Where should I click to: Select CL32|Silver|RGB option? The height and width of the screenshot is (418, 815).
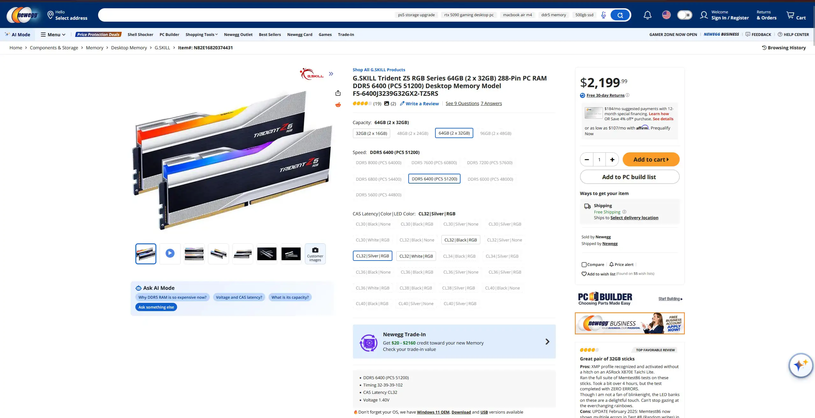[372, 256]
